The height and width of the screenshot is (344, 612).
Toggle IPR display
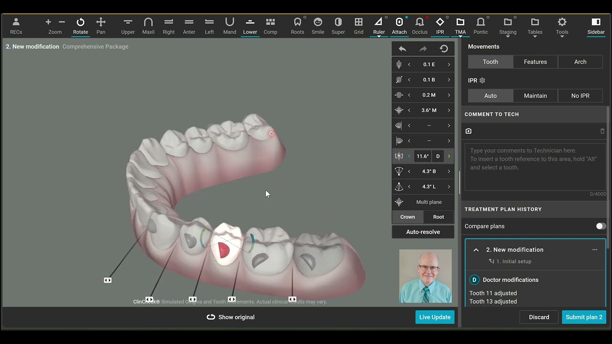[440, 26]
